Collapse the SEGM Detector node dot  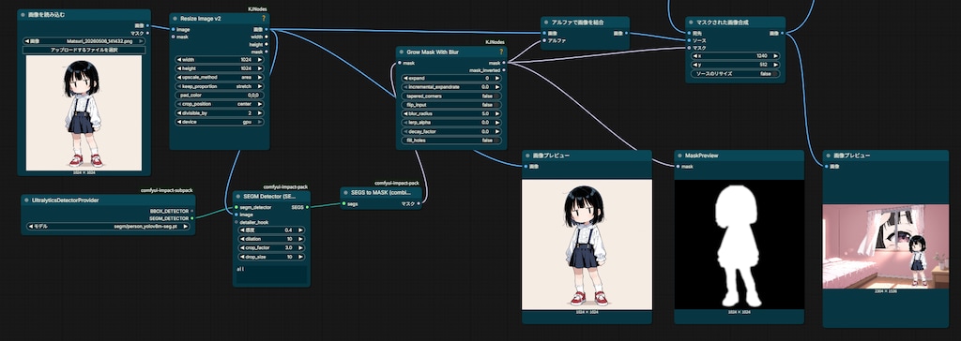tap(238, 196)
